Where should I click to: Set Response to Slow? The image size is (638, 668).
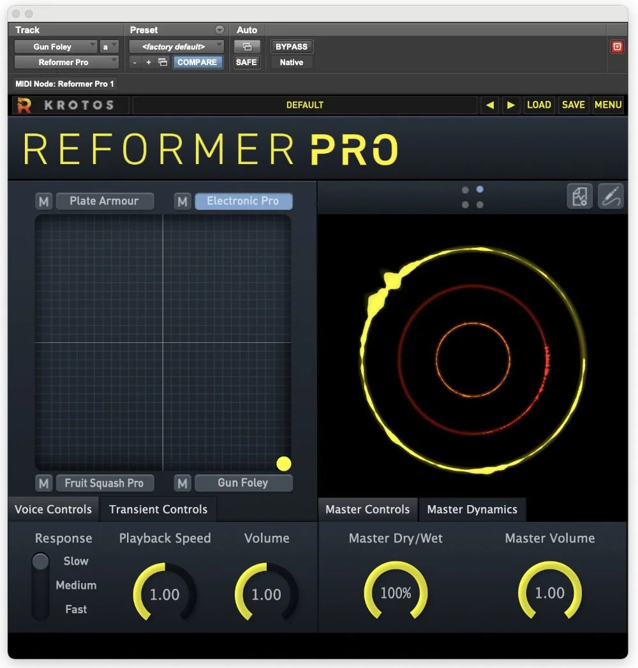76,561
